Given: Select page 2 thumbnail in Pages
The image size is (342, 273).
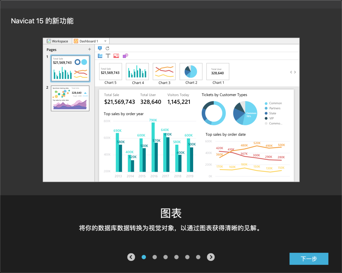Looking at the screenshot, I should [70, 98].
